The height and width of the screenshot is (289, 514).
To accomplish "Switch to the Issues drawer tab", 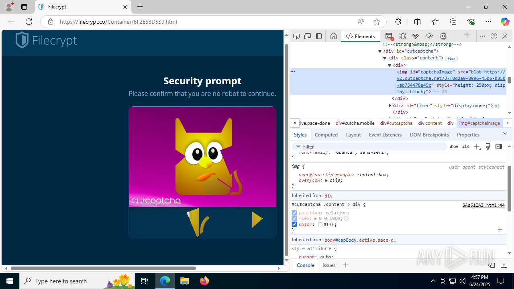I will [x=329, y=265].
